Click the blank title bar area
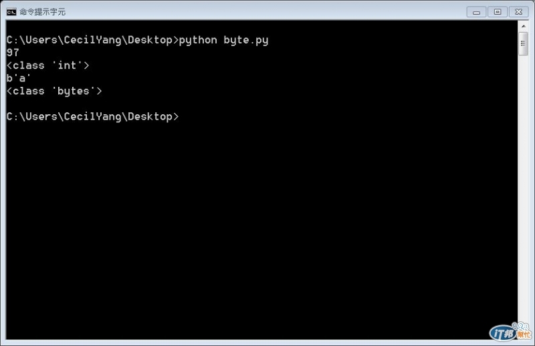The image size is (535, 346). click(x=266, y=12)
